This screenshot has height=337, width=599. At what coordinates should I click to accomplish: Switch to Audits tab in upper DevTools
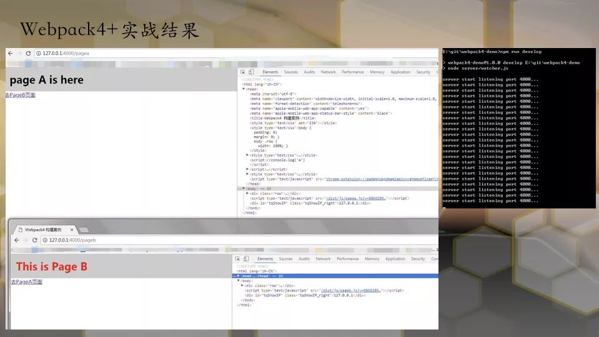tap(309, 72)
